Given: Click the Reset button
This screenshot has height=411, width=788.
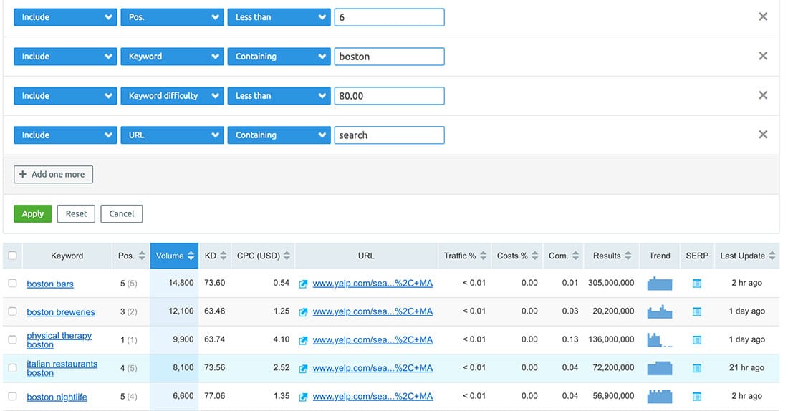Looking at the screenshot, I should (76, 213).
